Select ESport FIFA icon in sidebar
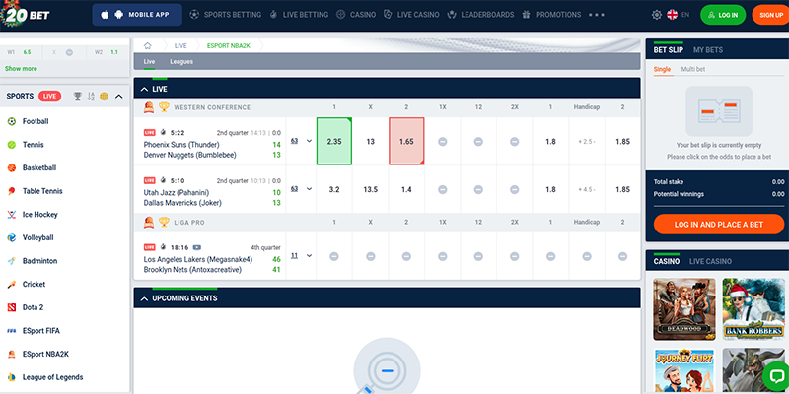 12,331
